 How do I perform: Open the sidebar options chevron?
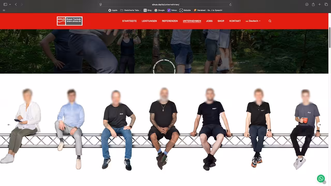[10, 4]
